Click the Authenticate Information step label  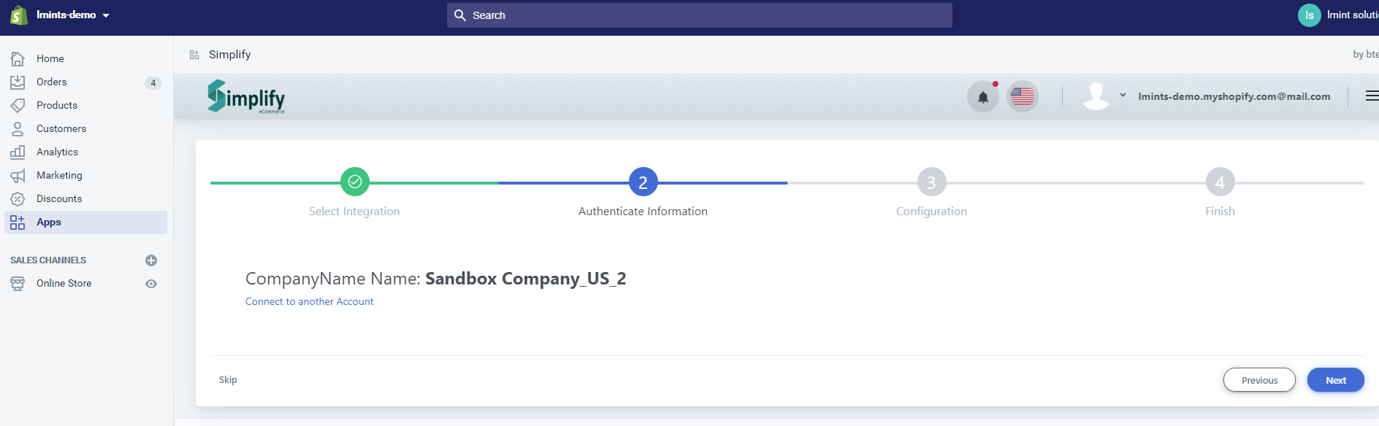click(643, 212)
